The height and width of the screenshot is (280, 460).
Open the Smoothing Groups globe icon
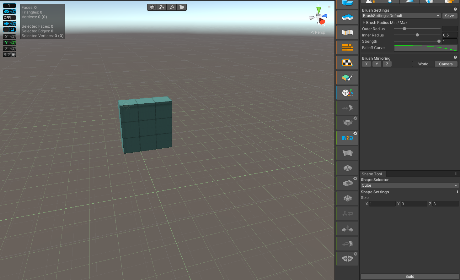click(347, 93)
